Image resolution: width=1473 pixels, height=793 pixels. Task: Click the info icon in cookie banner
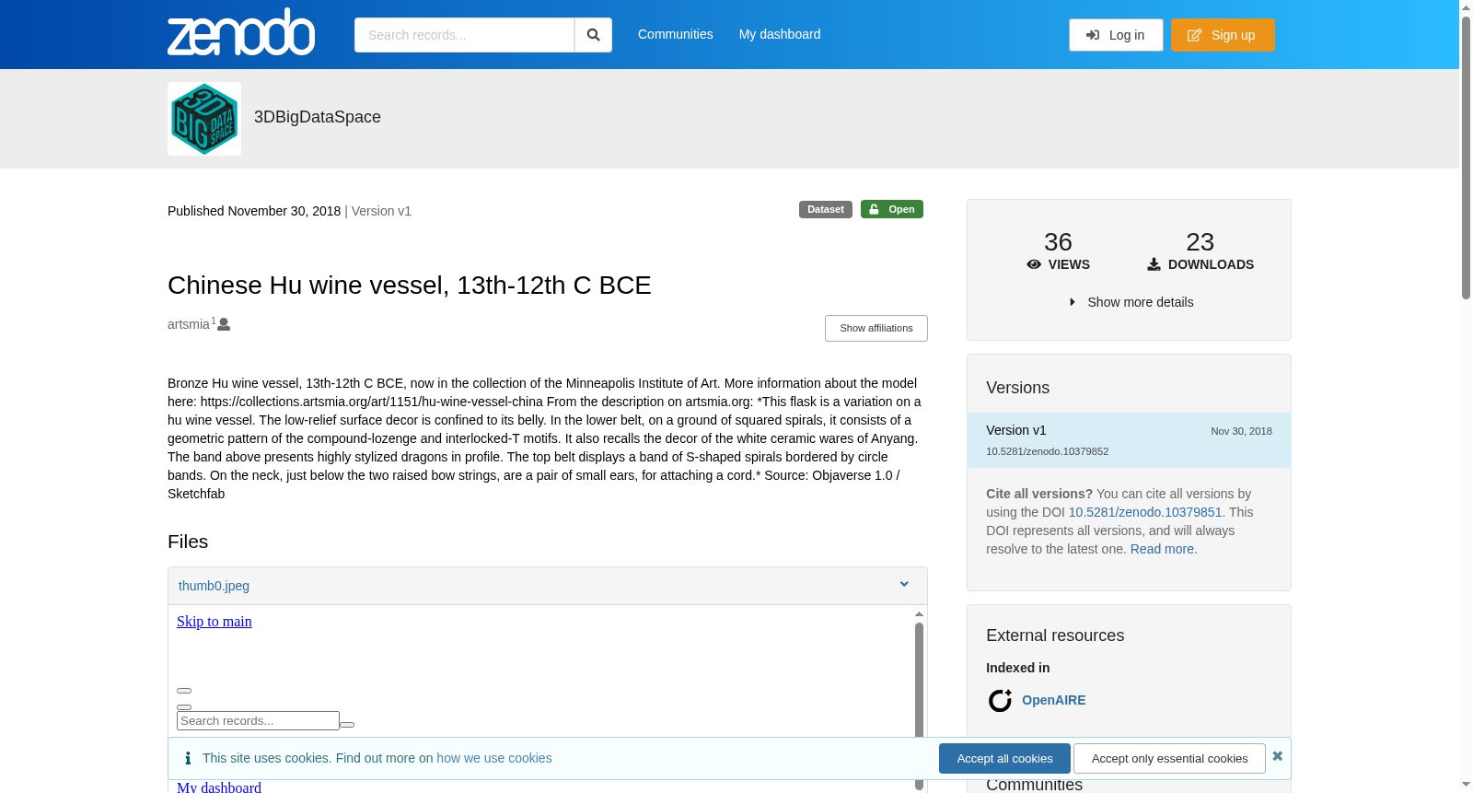click(188, 758)
